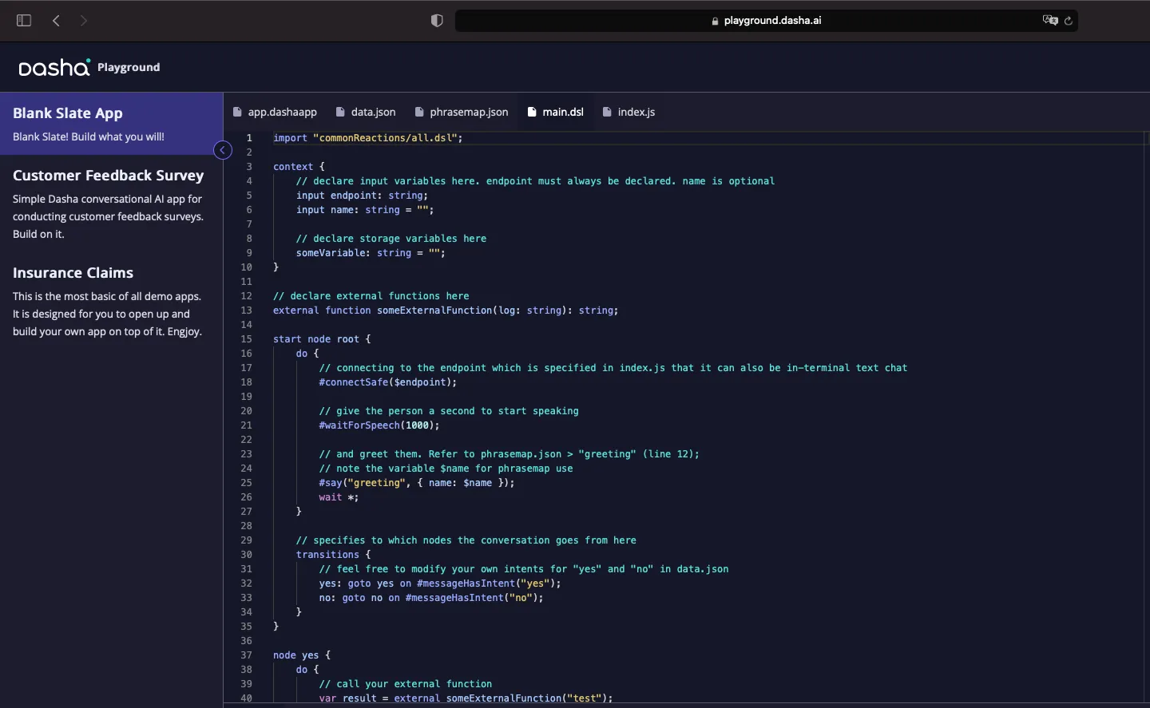The width and height of the screenshot is (1150, 708).
Task: Select the main.dsl tab
Action: 555,112
